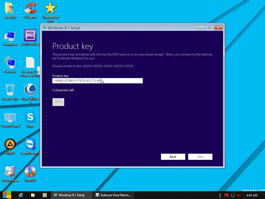The height and width of the screenshot is (199, 265).
Task: Select the edewdw folder desktop icon
Action: [x=10, y=10]
